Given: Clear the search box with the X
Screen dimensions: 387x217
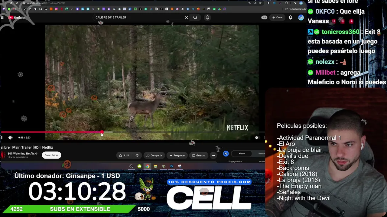Looking at the screenshot, I should coord(187,17).
